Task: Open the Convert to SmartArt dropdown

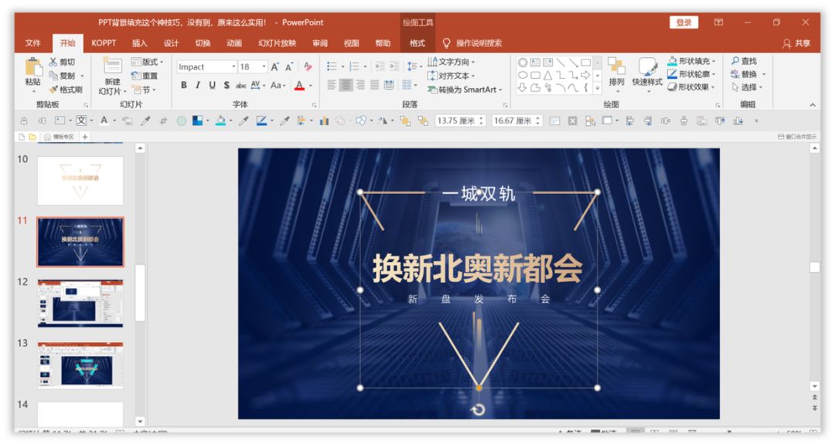Action: pyautogui.click(x=465, y=90)
